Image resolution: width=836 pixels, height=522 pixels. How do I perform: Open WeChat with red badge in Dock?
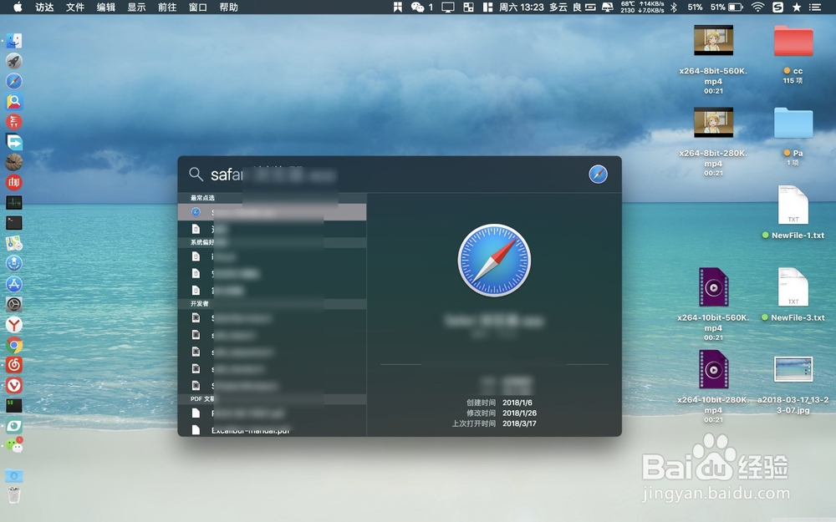[x=14, y=445]
